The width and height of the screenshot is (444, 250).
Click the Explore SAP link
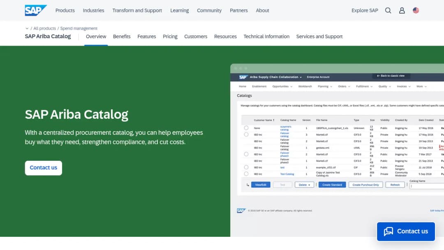[365, 10]
